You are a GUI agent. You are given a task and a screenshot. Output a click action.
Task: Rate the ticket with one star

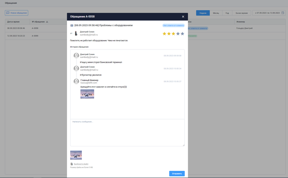tap(164, 33)
